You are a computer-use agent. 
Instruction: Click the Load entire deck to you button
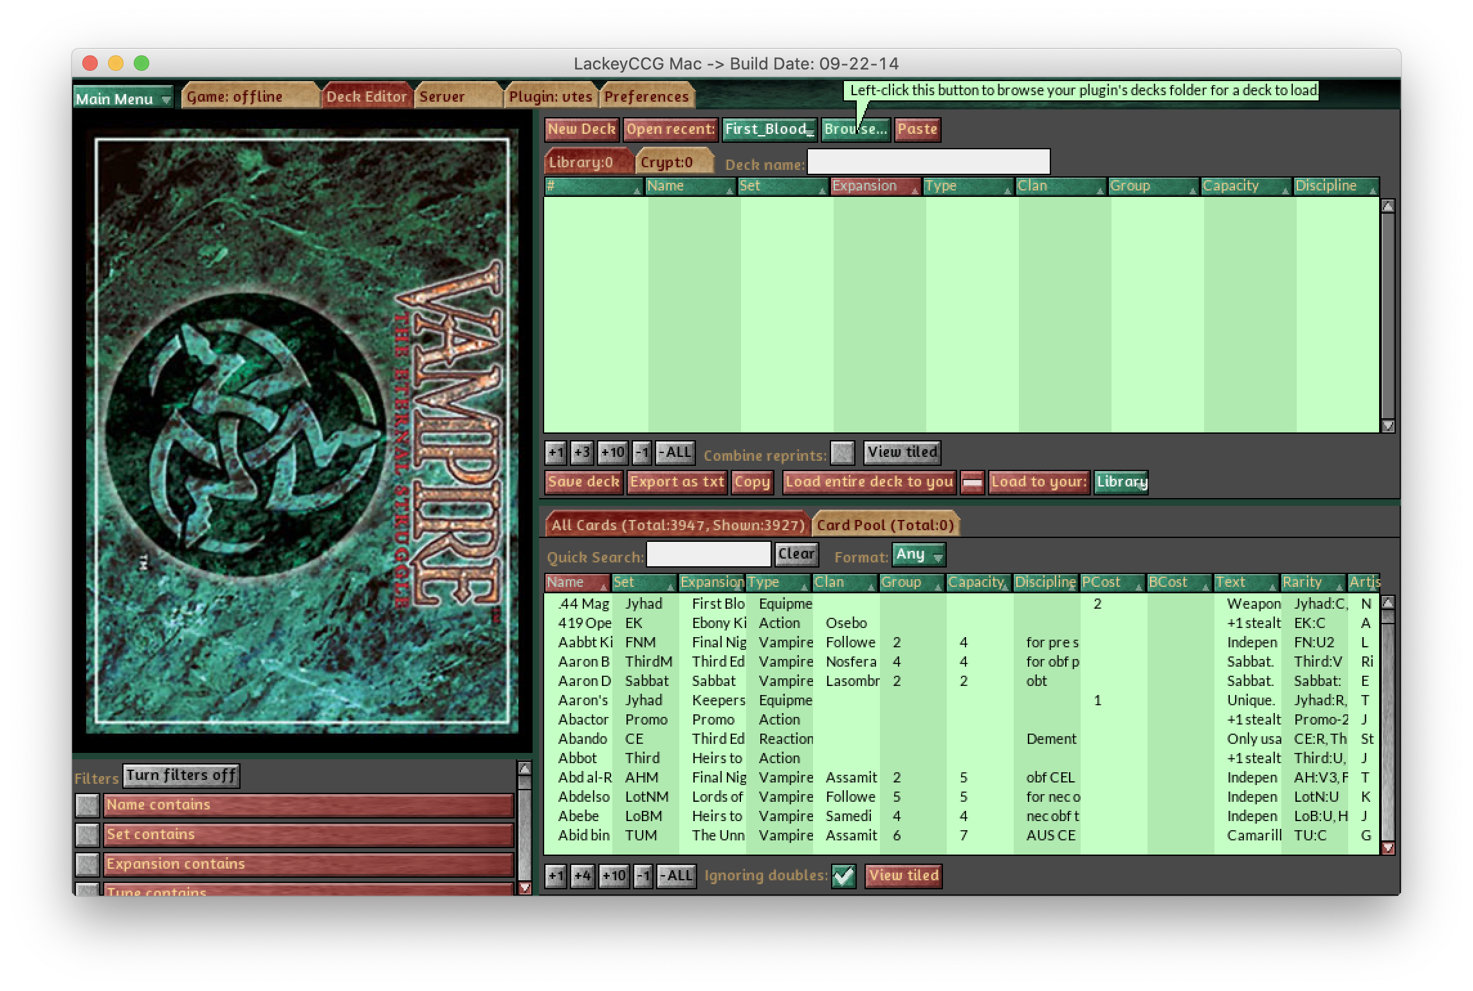pos(868,481)
